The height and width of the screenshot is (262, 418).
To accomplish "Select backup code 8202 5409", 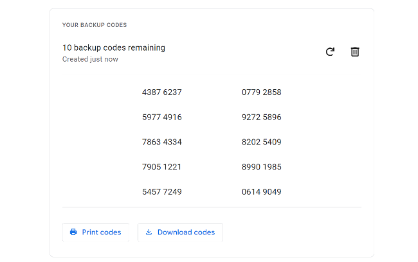I will [x=262, y=142].
